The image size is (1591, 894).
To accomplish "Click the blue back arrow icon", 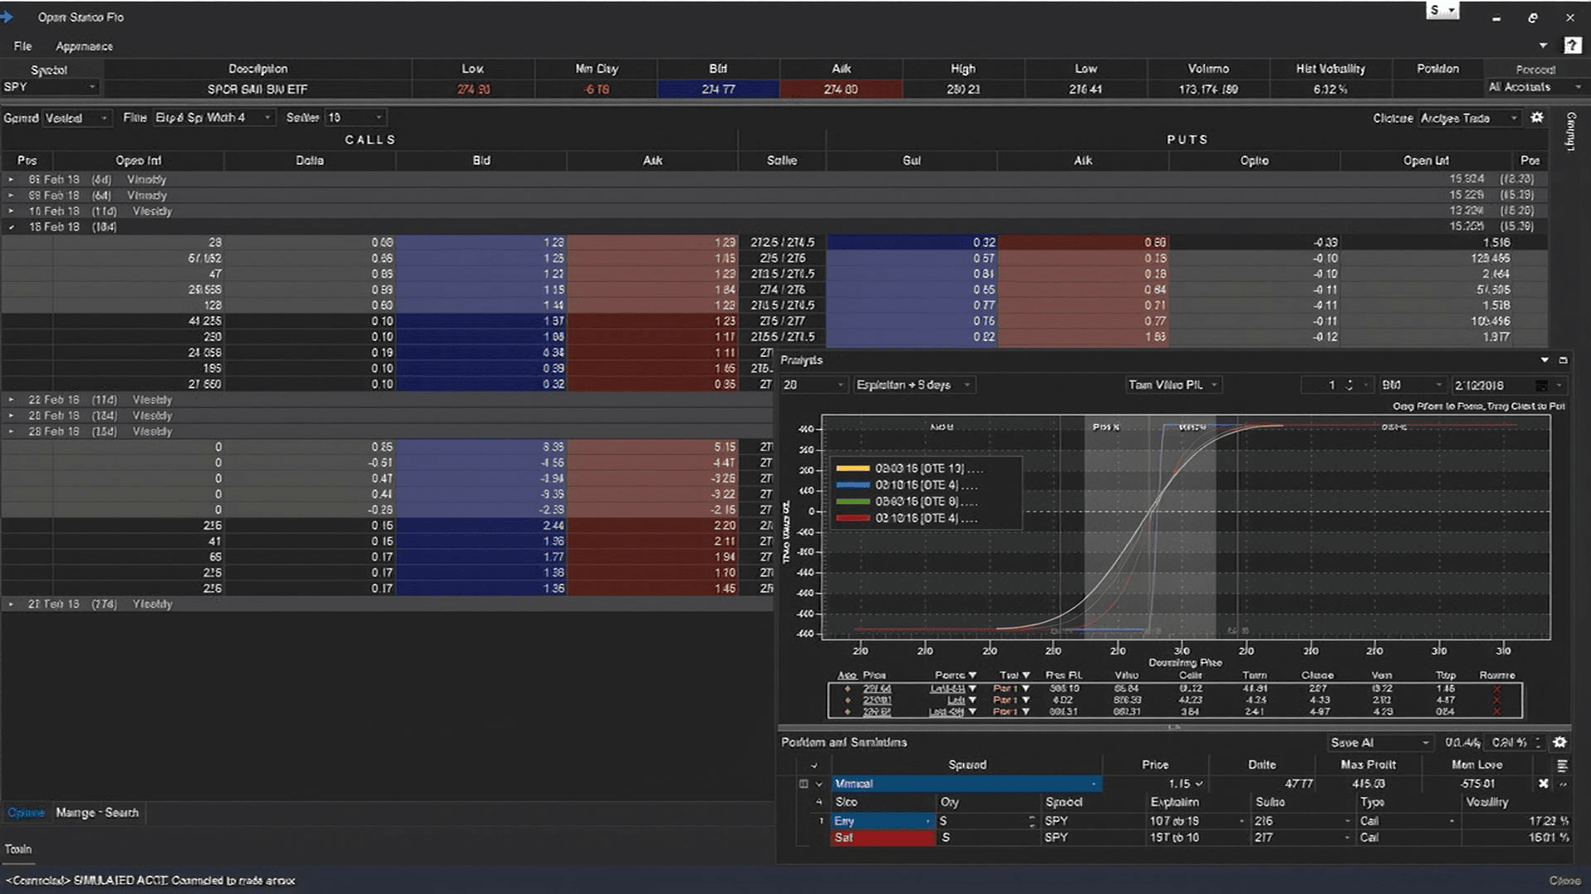I will click(7, 17).
